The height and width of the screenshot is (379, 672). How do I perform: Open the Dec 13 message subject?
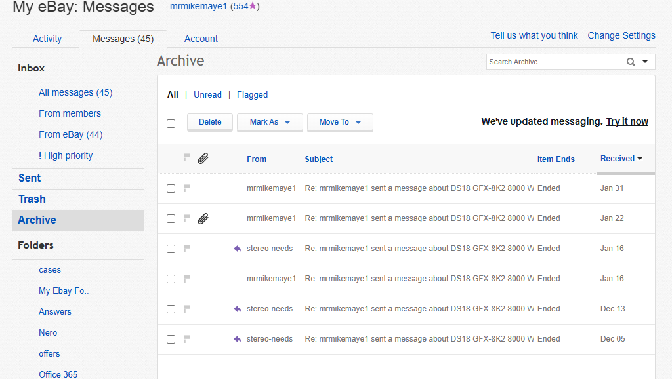pos(419,309)
